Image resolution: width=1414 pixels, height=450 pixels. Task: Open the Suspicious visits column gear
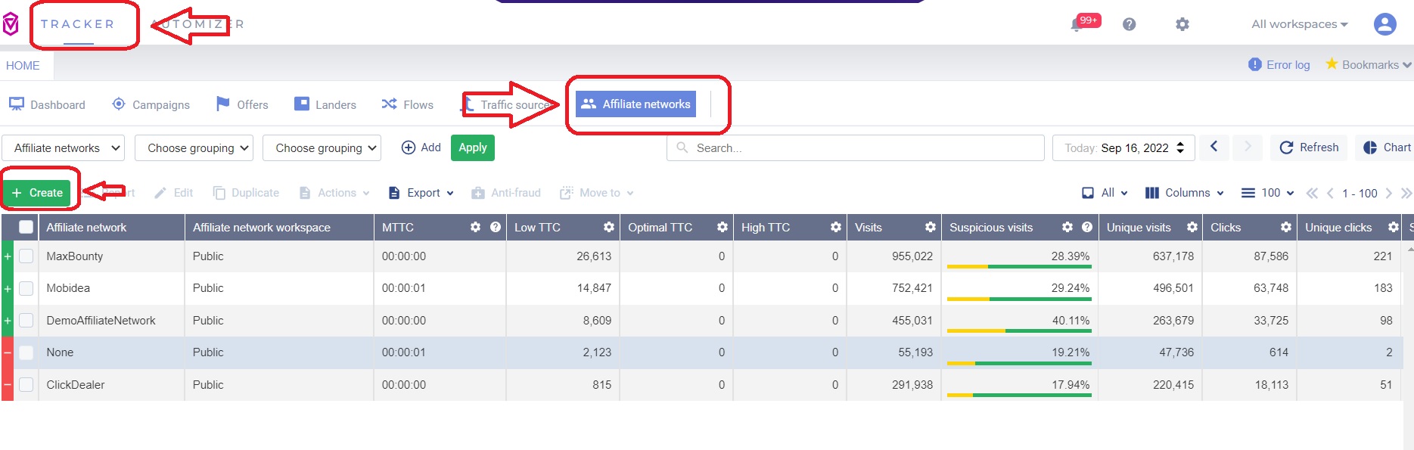(1067, 227)
